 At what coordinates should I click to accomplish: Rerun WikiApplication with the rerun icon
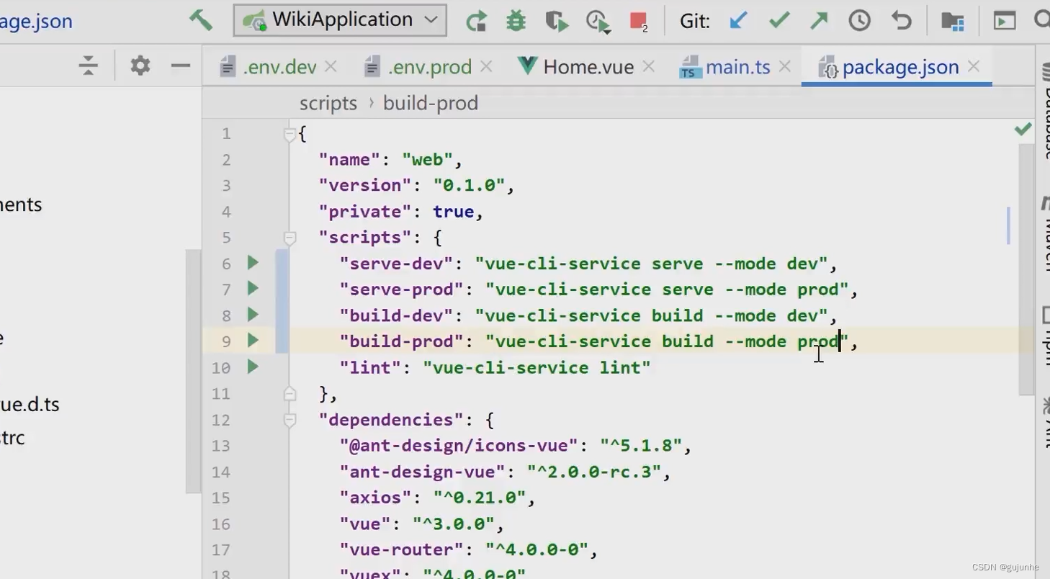tap(475, 21)
